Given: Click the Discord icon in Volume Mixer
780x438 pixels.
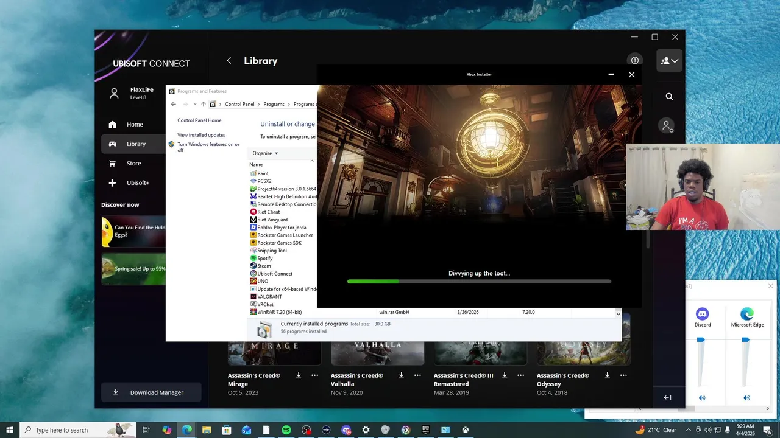Looking at the screenshot, I should (702, 314).
